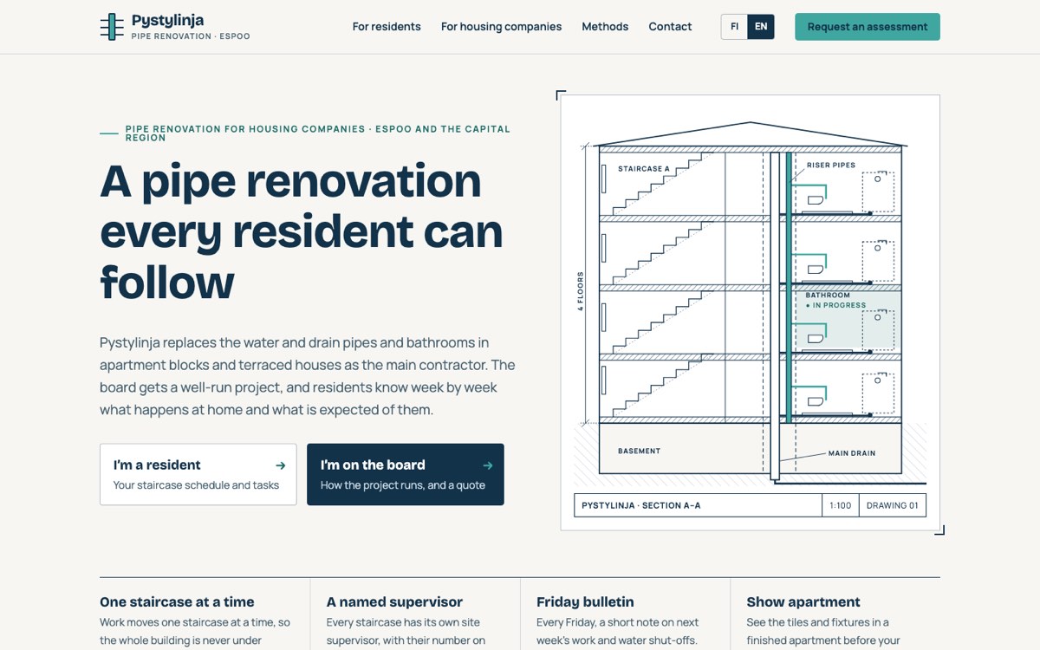Switch language to FI
The width and height of the screenshot is (1040, 650).
734,27
